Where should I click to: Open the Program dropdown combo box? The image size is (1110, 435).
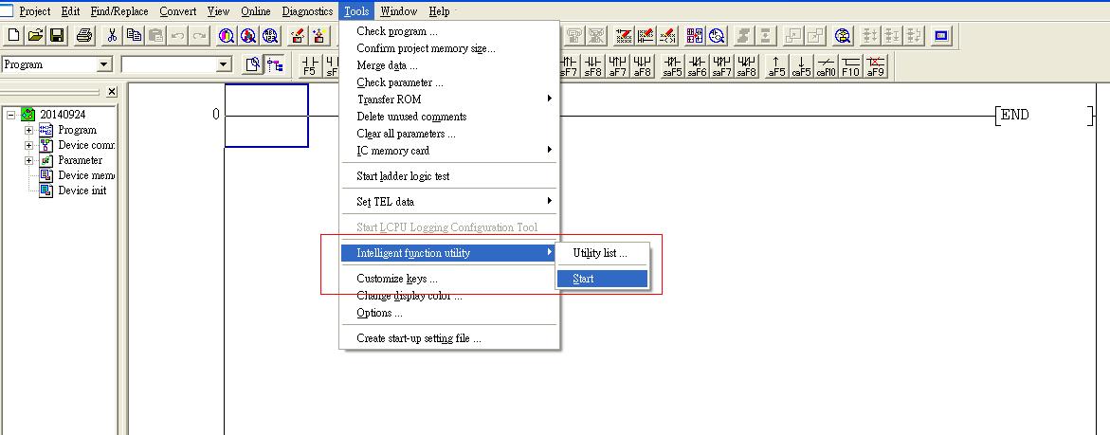pos(104,64)
